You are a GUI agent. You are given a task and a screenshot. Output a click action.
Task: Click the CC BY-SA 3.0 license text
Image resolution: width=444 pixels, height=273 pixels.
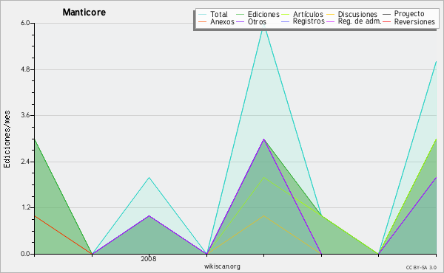point(421,268)
